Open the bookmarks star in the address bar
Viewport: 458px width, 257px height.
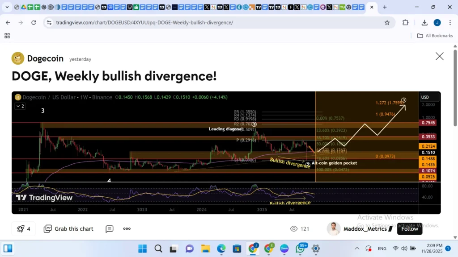coord(387,22)
